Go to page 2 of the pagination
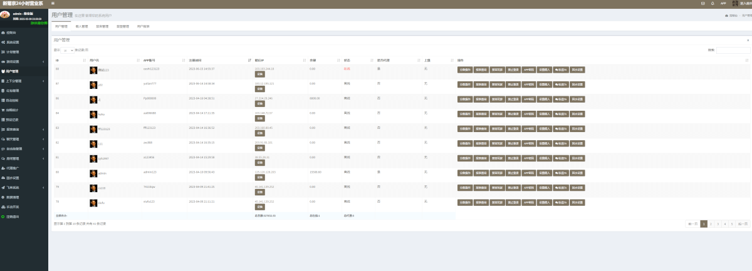The image size is (752, 271). pos(711,223)
